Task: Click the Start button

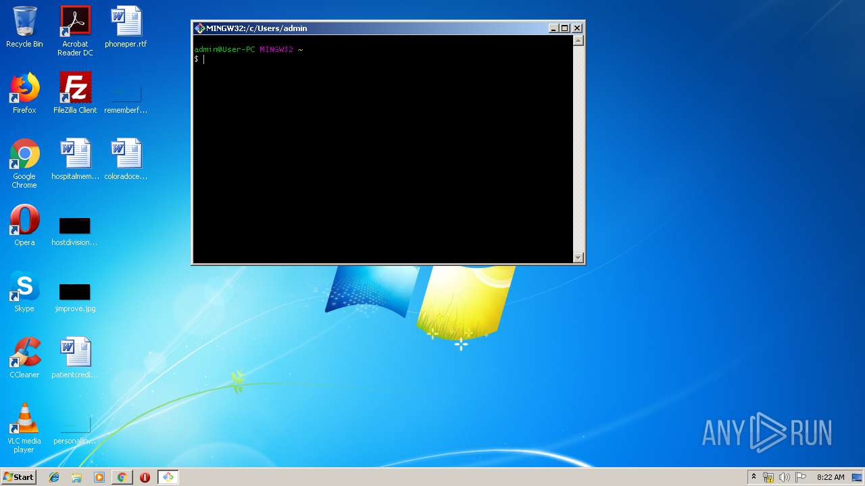Action: pos(18,477)
